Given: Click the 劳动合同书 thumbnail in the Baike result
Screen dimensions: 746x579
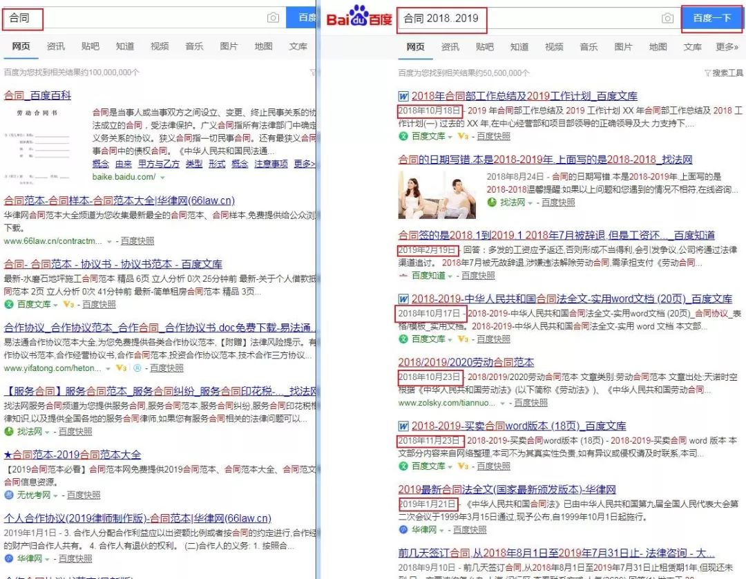Looking at the screenshot, I should pyautogui.click(x=37, y=146).
